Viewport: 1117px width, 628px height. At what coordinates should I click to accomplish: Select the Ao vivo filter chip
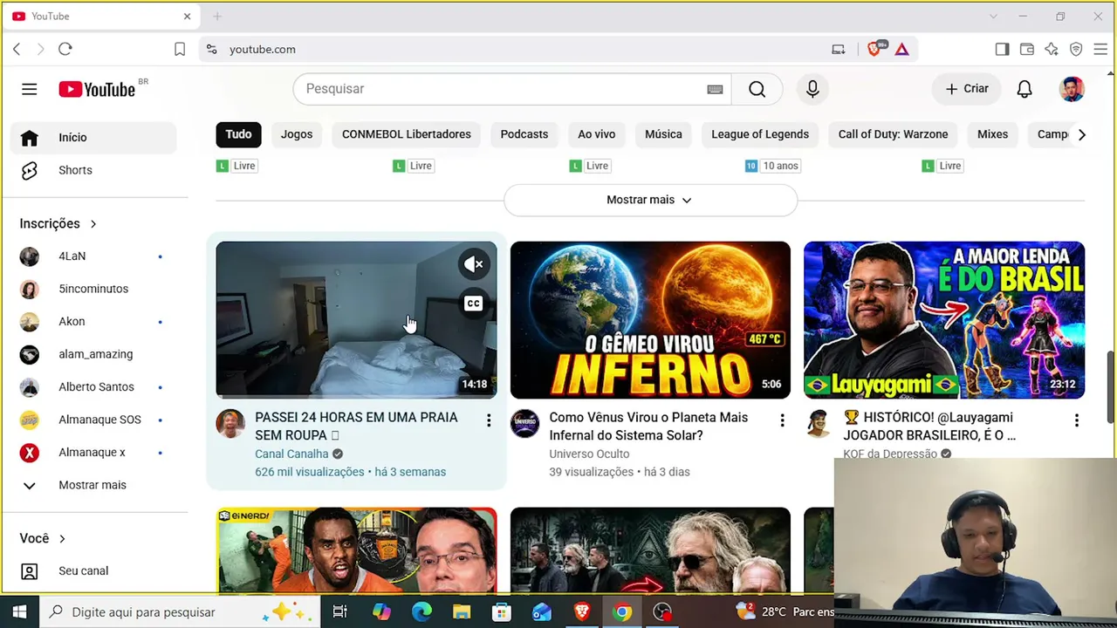click(x=597, y=134)
